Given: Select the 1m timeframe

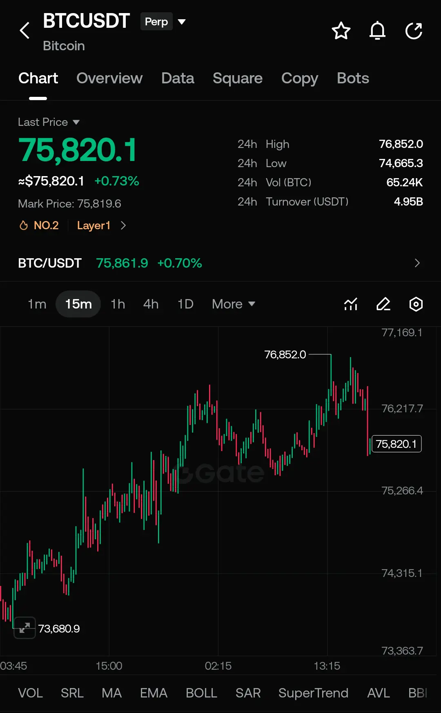Looking at the screenshot, I should (37, 304).
